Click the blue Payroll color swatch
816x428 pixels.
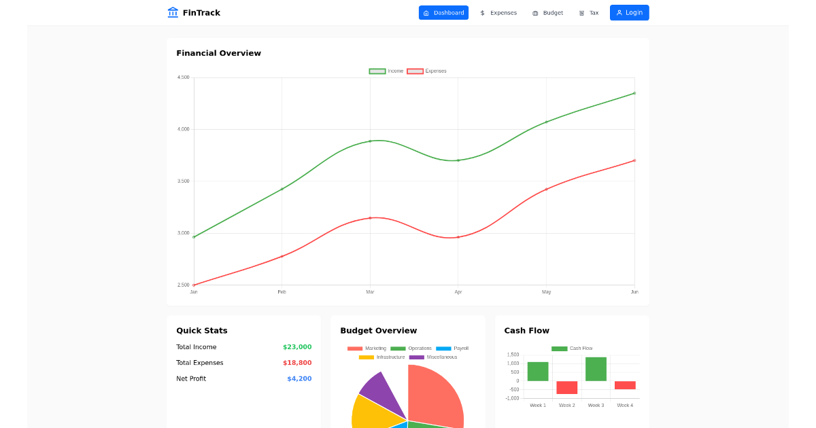[x=443, y=348]
